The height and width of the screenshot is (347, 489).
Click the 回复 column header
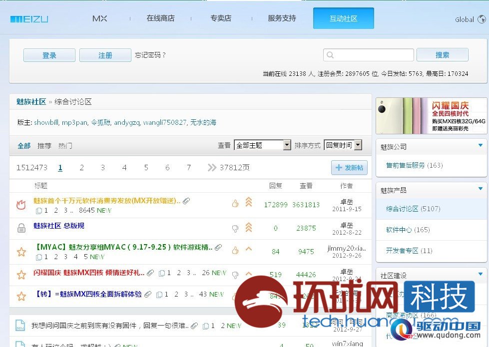coord(275,186)
